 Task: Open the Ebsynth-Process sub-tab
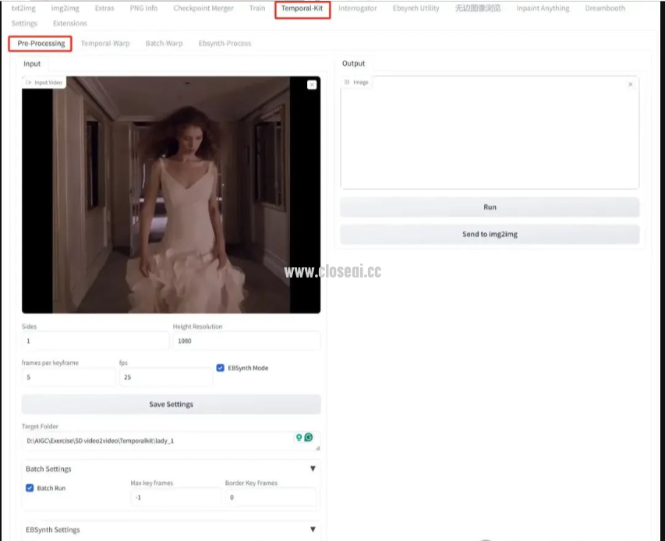[x=225, y=43]
